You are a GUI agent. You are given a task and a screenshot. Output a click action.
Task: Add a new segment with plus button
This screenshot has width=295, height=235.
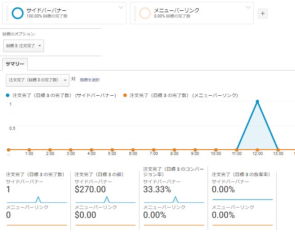(x=263, y=13)
